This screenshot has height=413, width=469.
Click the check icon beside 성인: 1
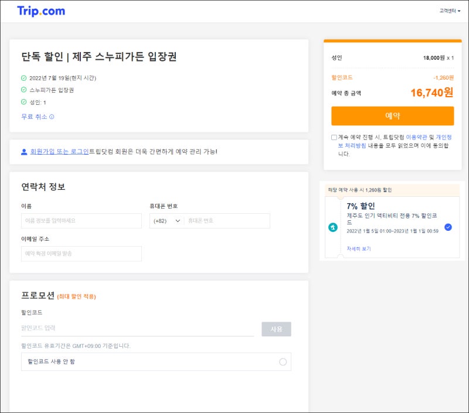point(24,102)
